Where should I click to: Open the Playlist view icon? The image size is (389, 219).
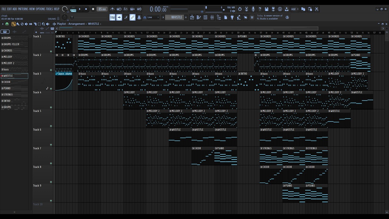(192, 17)
